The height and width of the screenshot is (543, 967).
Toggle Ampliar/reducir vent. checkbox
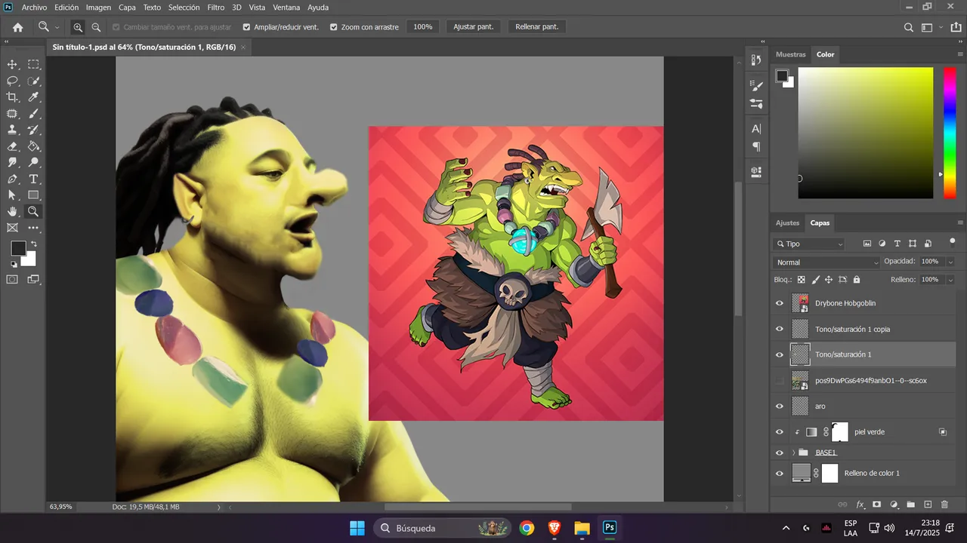tap(246, 27)
